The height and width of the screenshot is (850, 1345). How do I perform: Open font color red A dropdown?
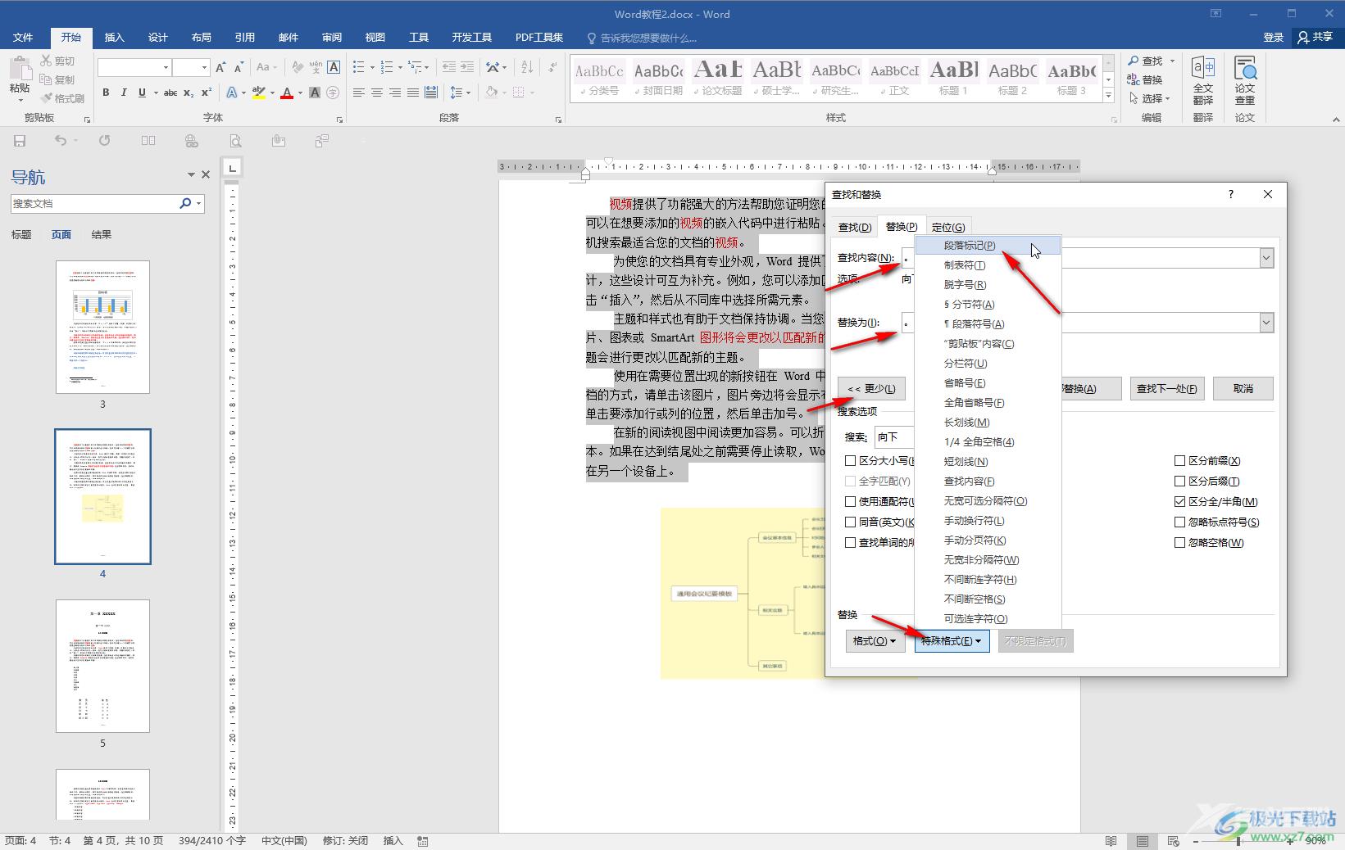[x=300, y=93]
